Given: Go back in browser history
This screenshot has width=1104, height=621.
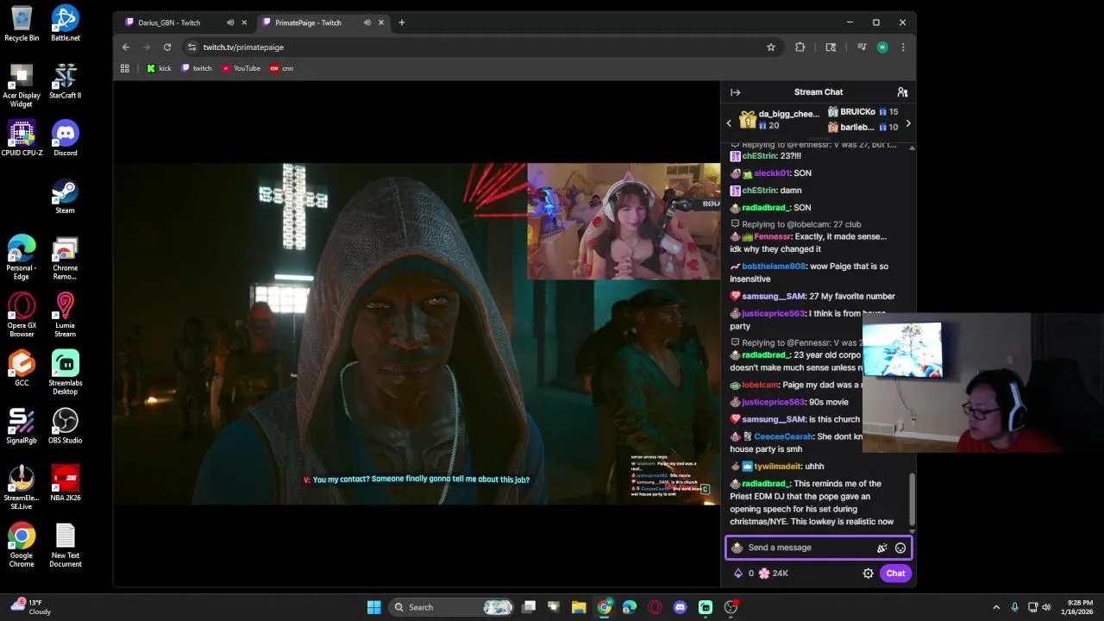Looking at the screenshot, I should click(126, 47).
